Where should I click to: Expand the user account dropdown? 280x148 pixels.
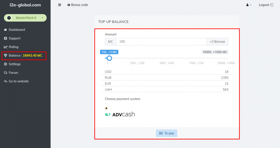[x=249, y=5]
